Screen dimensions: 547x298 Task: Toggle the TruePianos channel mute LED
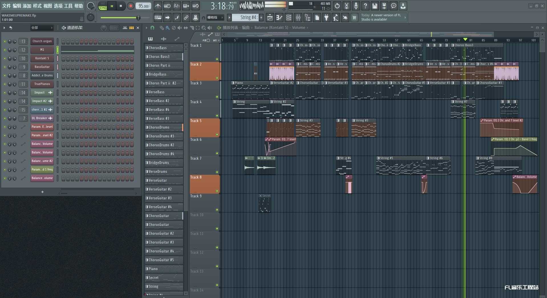(x=5, y=84)
